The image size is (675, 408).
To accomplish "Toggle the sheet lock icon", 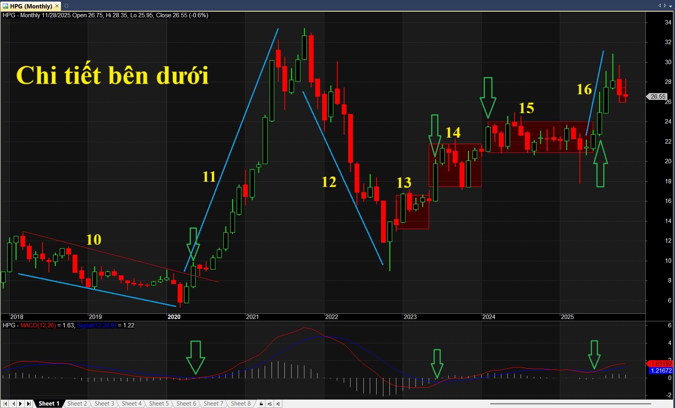I will (x=261, y=404).
